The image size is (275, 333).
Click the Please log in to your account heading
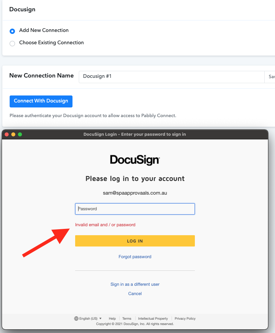[135, 179]
